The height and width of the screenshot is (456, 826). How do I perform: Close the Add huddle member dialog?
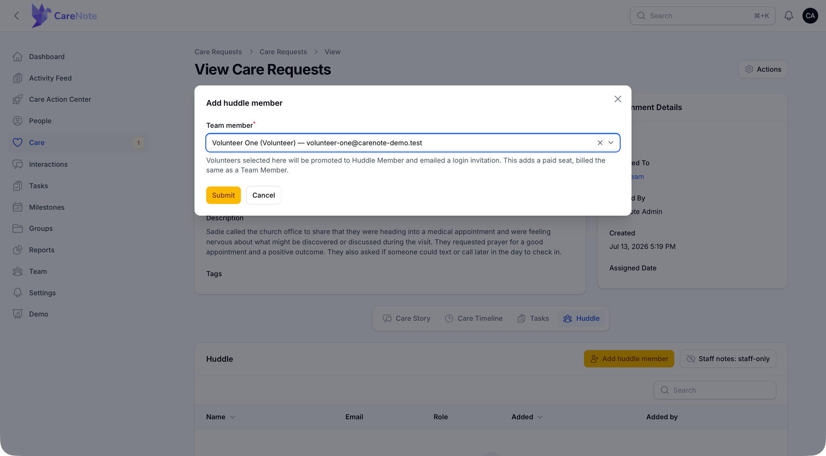618,99
